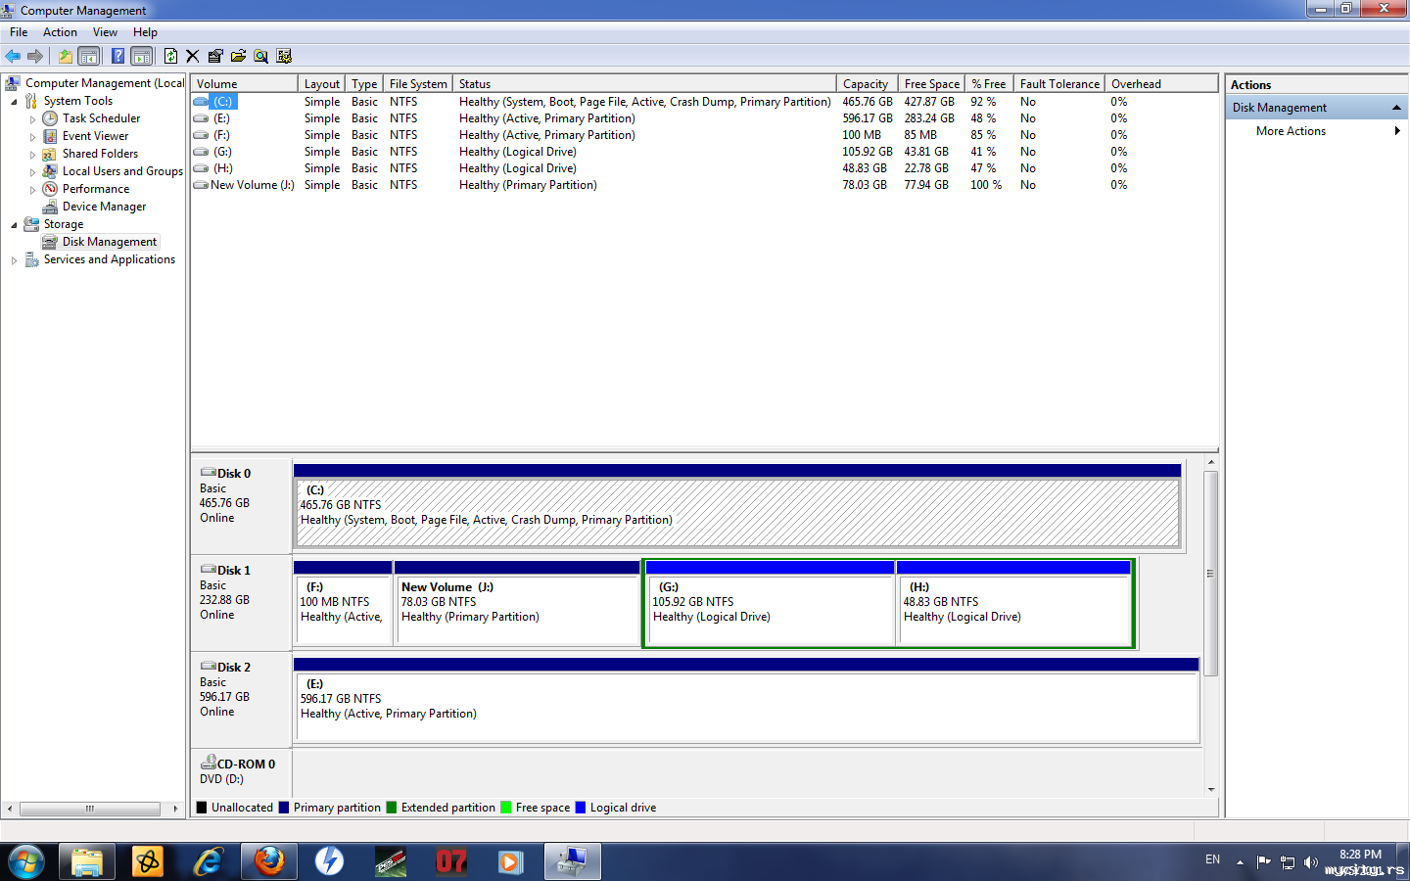Screen dimensions: 1410x881
Task: Select the (H:) logical drive block
Action: click(1014, 604)
